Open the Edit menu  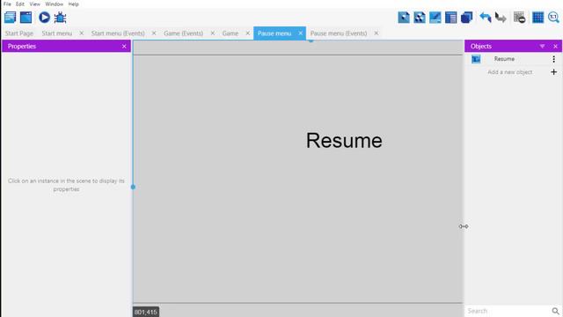point(20,4)
